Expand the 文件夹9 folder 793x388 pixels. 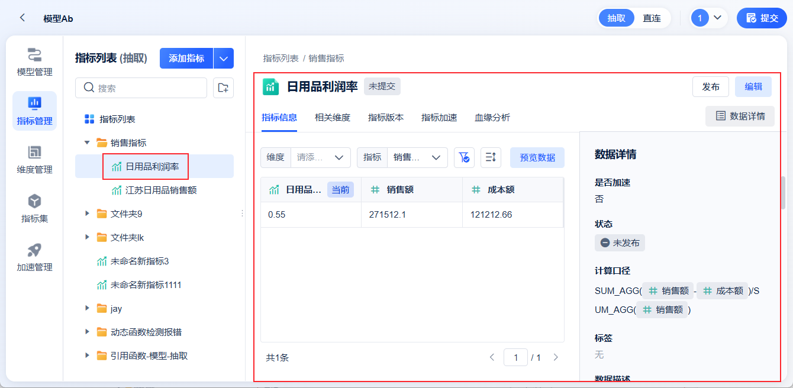[87, 214]
